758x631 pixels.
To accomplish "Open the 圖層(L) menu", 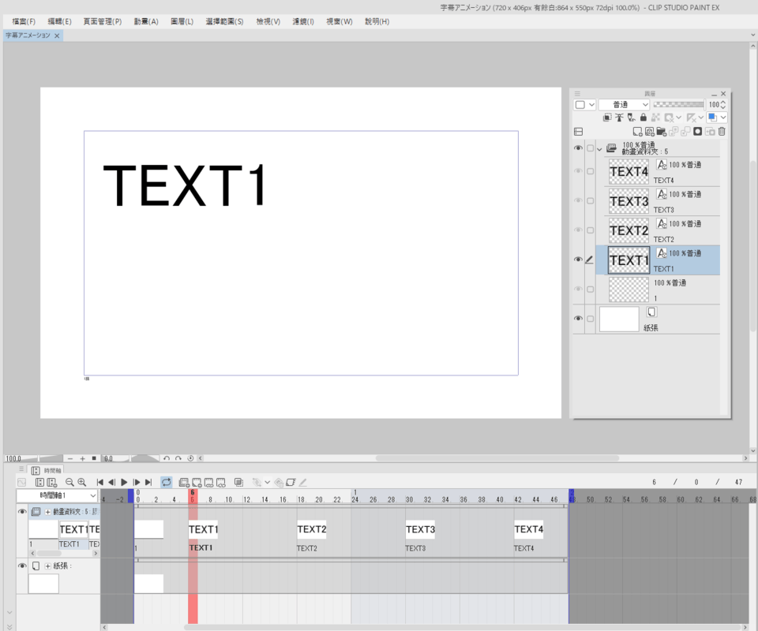I will point(182,21).
